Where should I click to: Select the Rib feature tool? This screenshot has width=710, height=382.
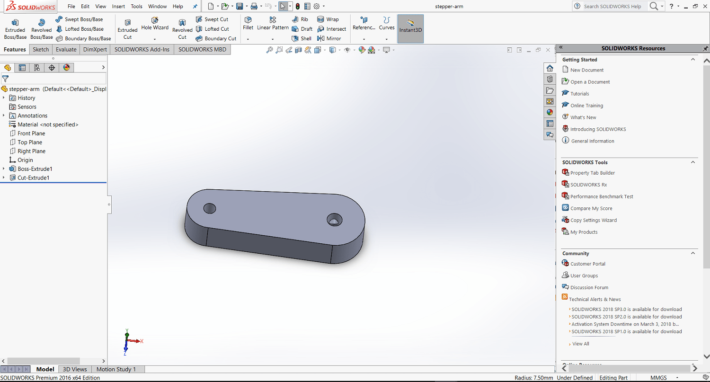[x=300, y=19]
